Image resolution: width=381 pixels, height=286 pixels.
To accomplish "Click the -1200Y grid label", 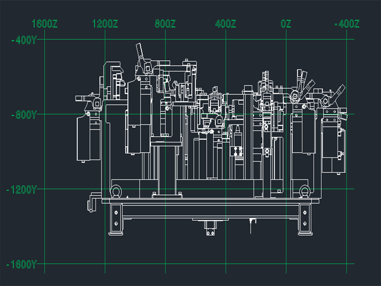I will (x=21, y=190).
